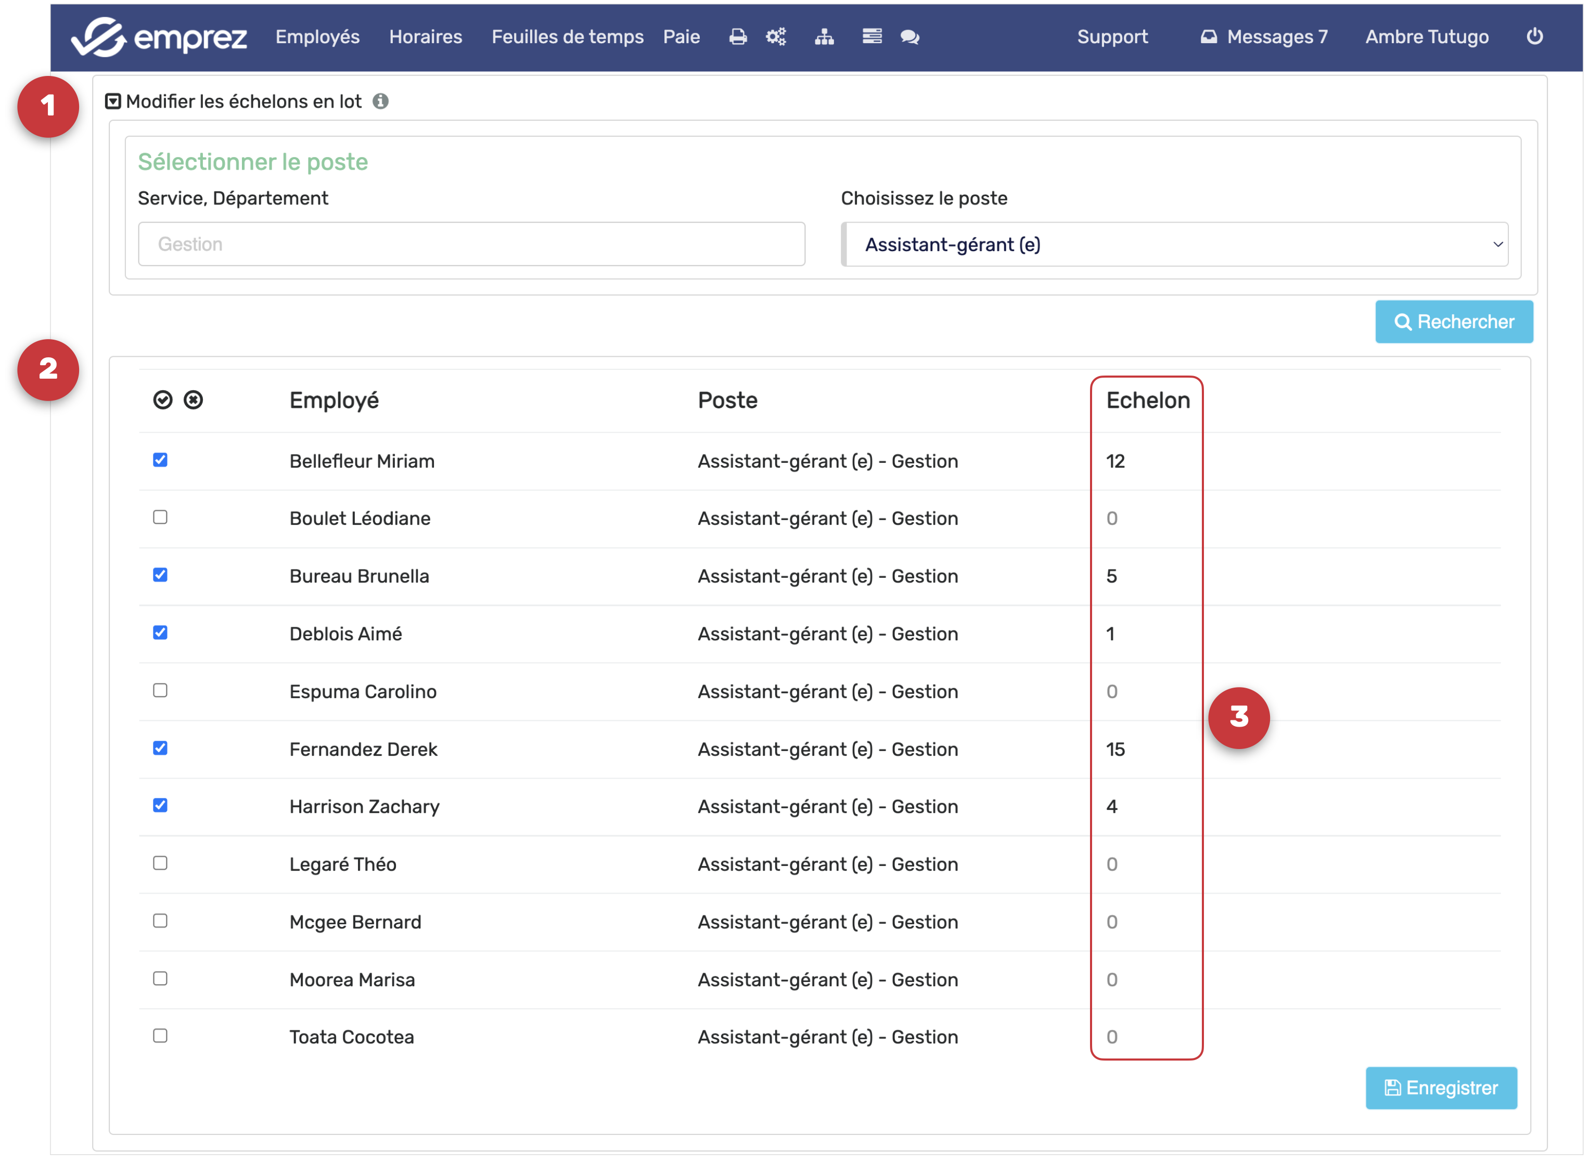Screen dimensions: 1590x1162
Task: Go to Feuilles de temps menu
Action: tap(567, 36)
